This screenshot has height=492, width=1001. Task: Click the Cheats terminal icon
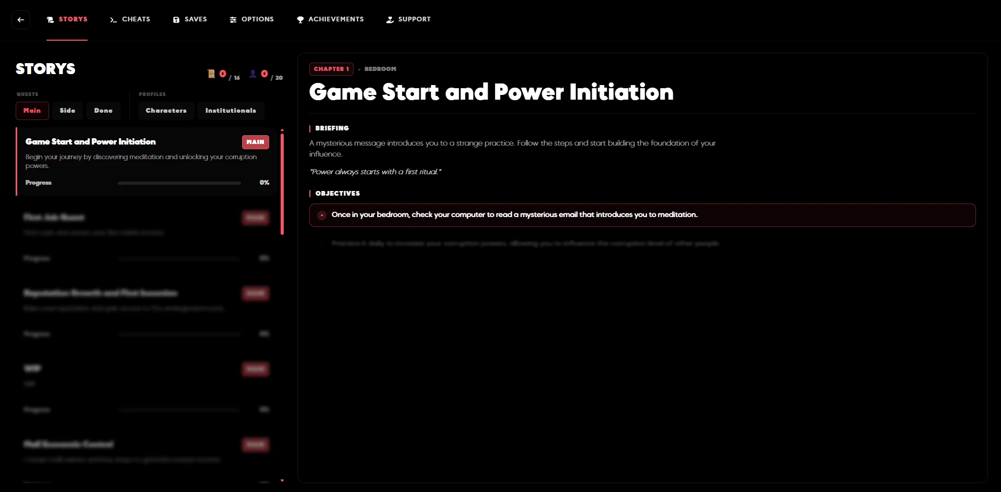click(113, 20)
